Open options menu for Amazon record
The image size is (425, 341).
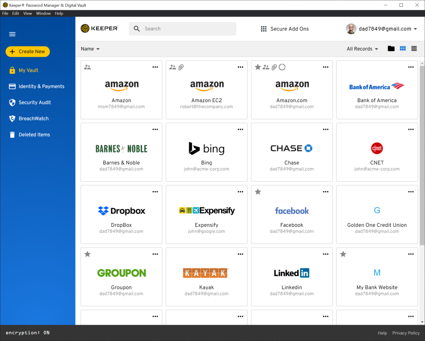coord(155,67)
